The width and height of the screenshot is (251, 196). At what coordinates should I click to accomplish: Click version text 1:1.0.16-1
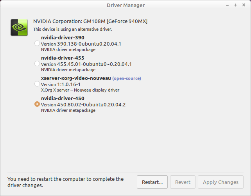pyautogui.click(x=69, y=85)
